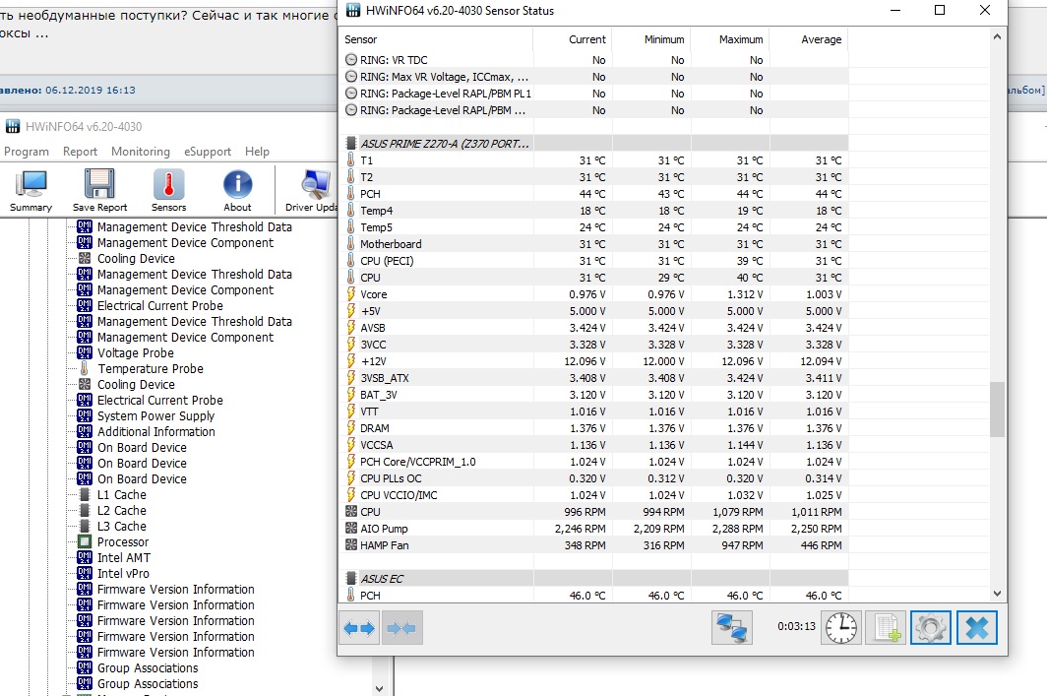Click the ASUS EC chip icon

coord(351,579)
